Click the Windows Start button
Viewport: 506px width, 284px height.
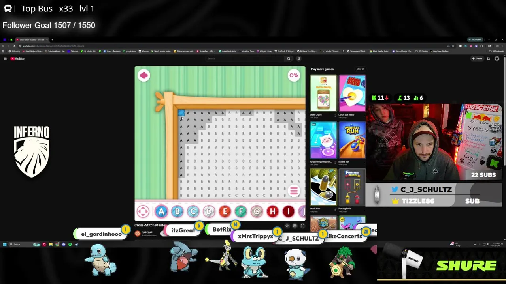5,245
